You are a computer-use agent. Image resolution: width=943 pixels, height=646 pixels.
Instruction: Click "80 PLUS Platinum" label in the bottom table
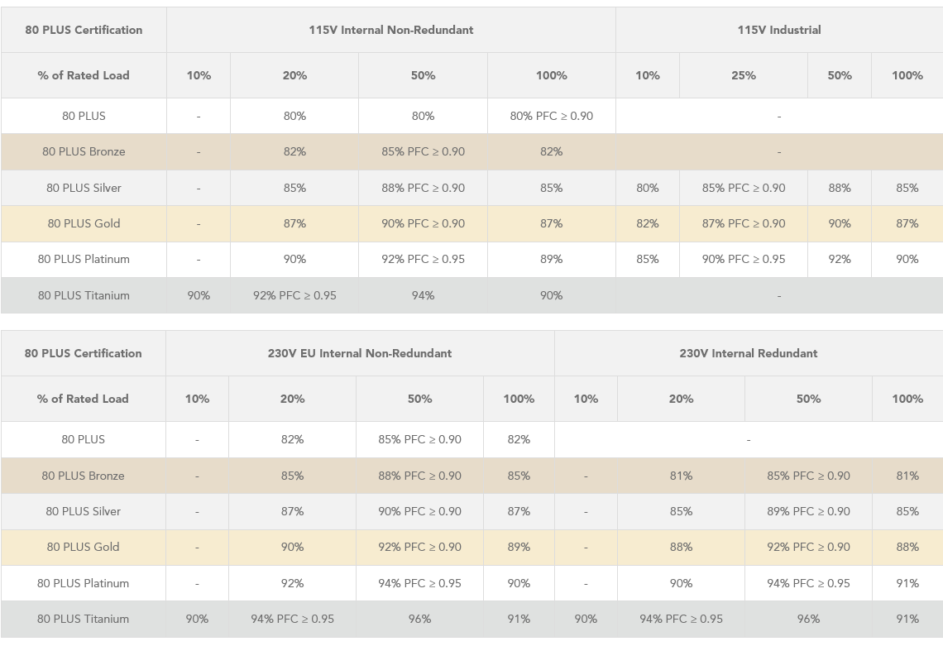click(83, 583)
